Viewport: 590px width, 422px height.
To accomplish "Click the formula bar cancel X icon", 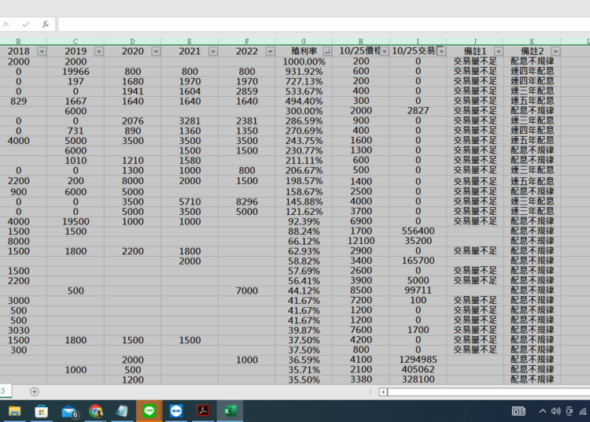I will pos(6,24).
